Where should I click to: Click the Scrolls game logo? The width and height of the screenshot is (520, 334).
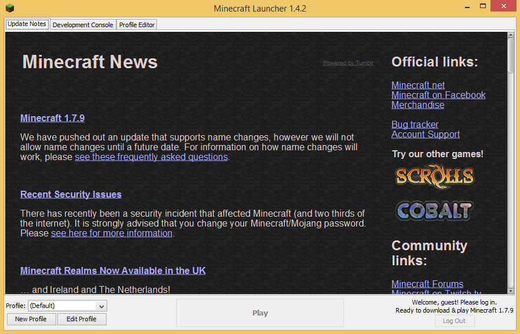coord(434,176)
